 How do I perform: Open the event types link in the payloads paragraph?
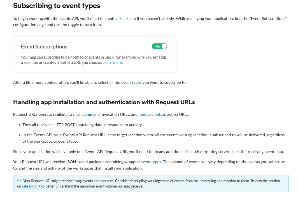[151, 162]
